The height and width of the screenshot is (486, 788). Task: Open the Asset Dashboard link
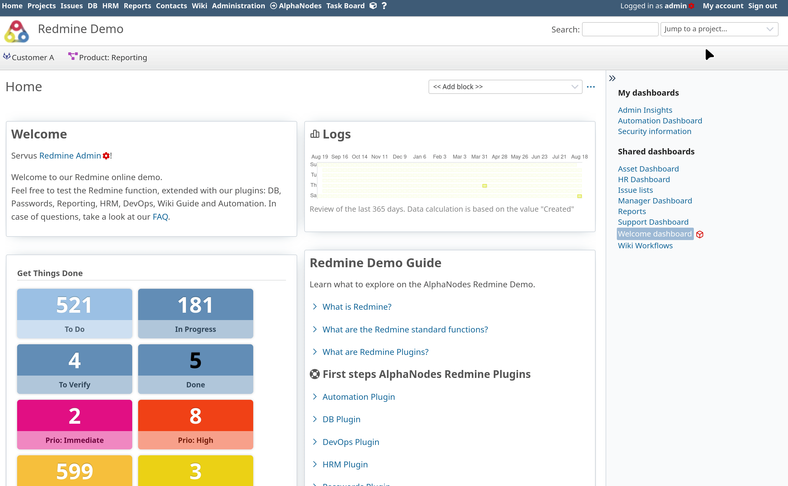648,169
